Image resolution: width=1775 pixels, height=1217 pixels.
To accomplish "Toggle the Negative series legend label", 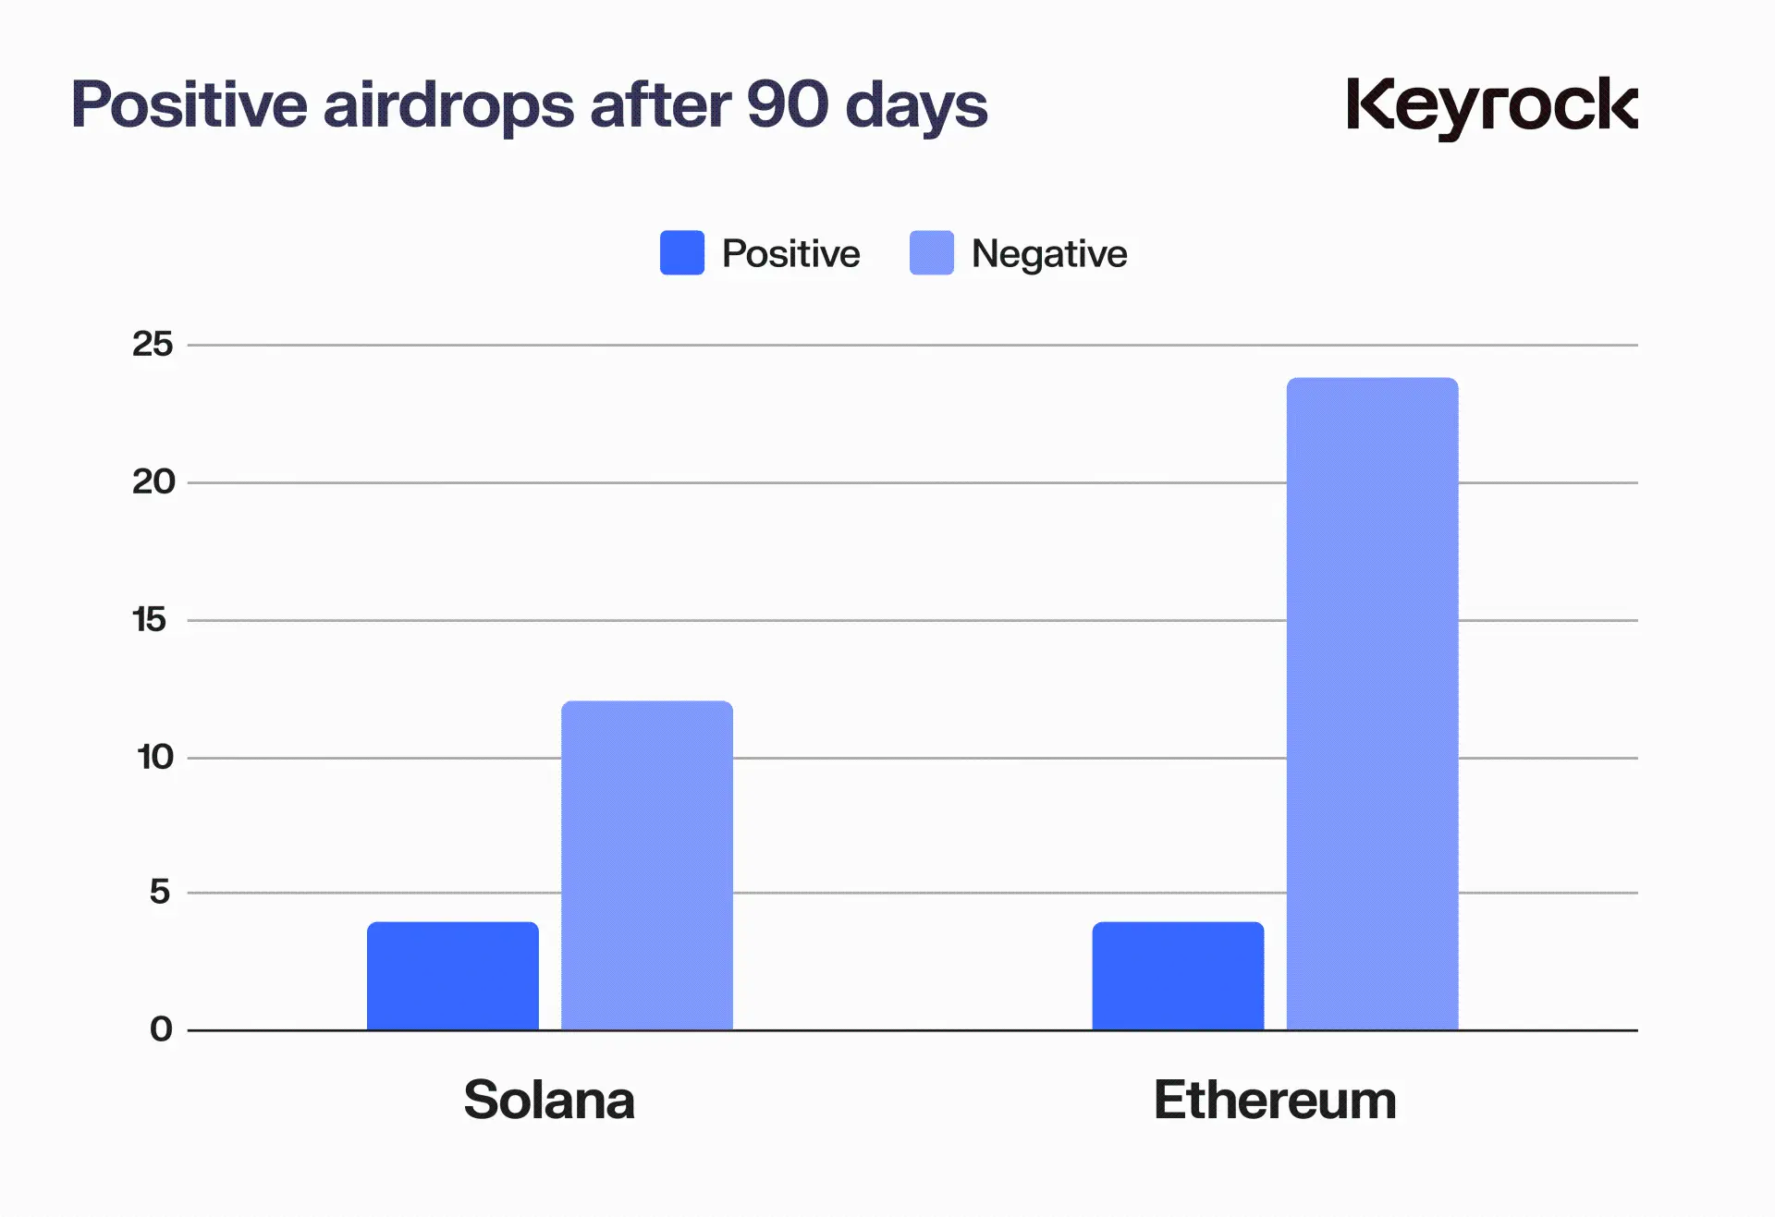I will [1048, 253].
